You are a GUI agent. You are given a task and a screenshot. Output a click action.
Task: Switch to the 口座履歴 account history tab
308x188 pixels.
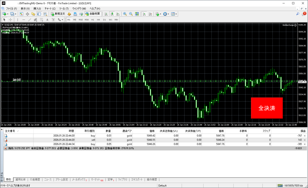35,180
